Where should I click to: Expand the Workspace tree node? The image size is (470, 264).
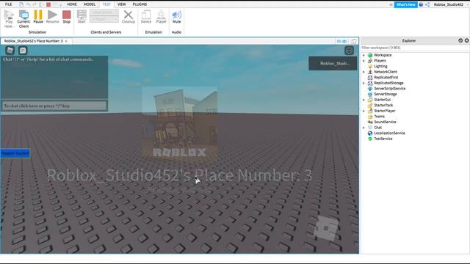[x=364, y=55]
